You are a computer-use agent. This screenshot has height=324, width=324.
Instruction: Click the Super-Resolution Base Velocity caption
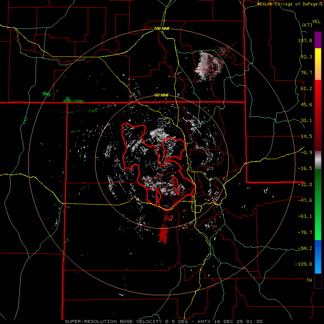(x=164, y=321)
